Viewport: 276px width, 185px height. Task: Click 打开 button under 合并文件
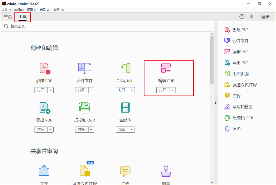coord(82,90)
